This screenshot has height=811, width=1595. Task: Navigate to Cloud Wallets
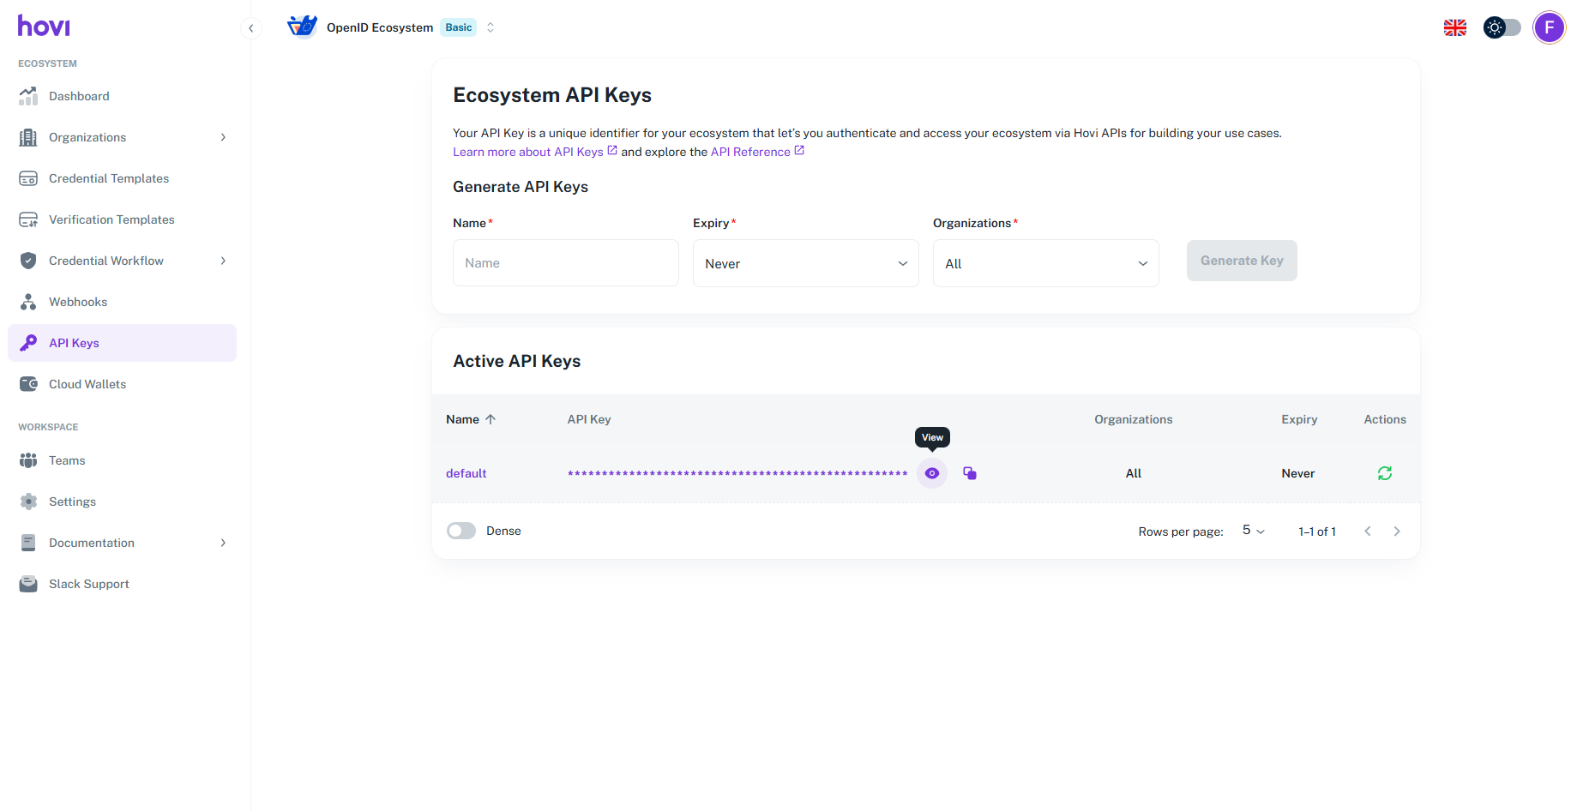coord(87,384)
